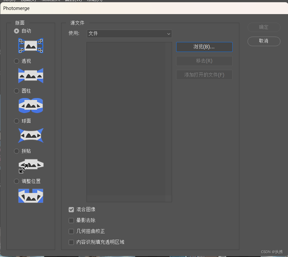288x257 pixels.
Task: Click the Reposition (调整位置) layout icon
Action: click(31, 196)
